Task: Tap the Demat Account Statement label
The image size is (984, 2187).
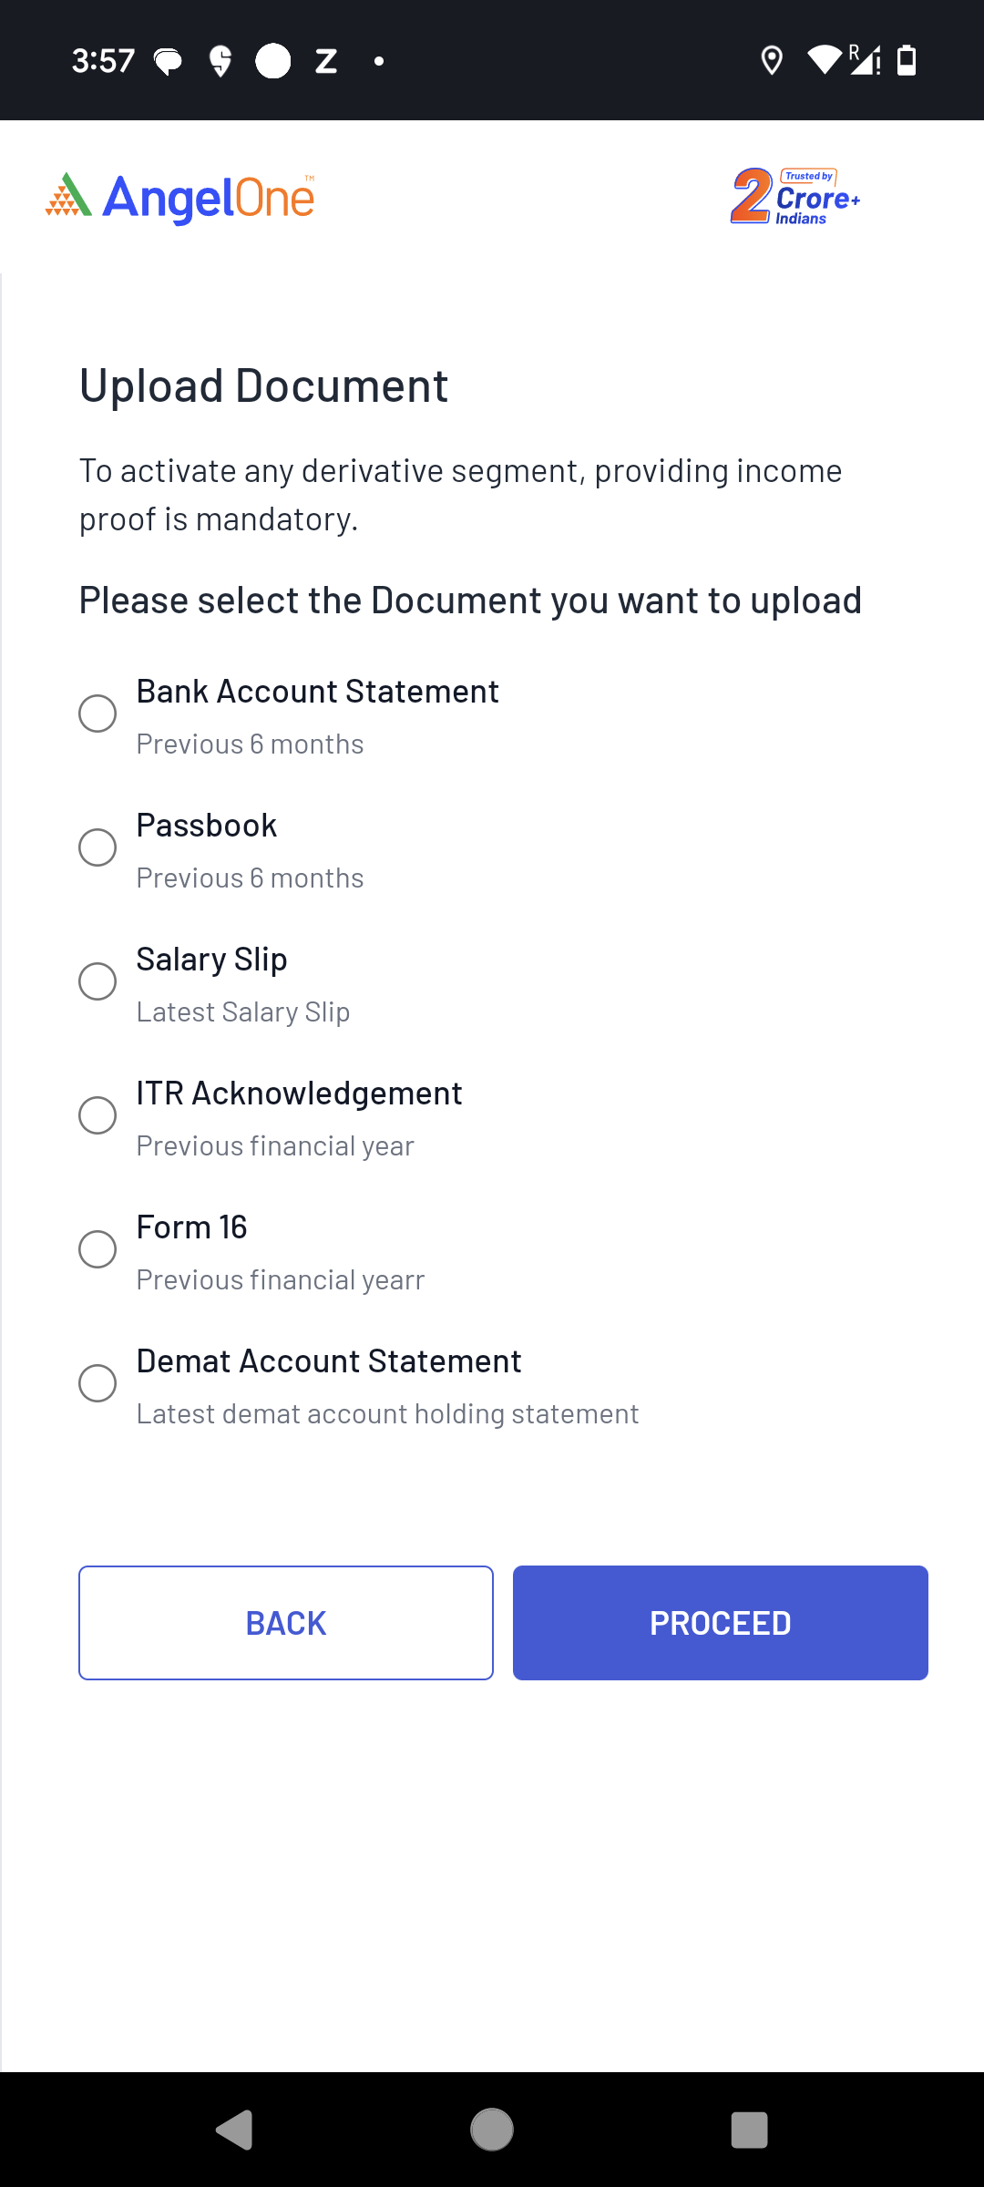Action: 329,1361
